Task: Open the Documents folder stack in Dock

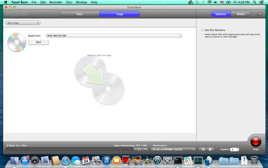Action: pos(234,161)
